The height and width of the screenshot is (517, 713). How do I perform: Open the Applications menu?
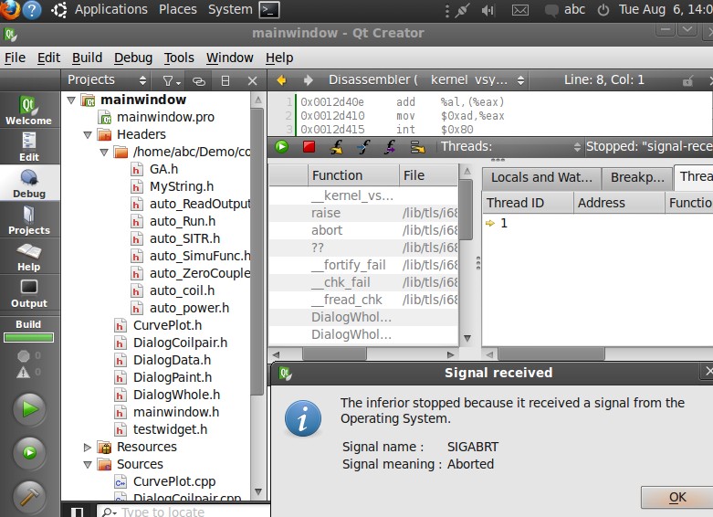tap(111, 9)
